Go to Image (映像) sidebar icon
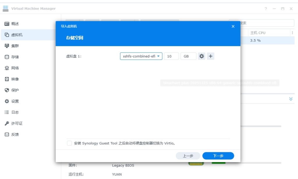The height and width of the screenshot is (179, 298). (7, 79)
